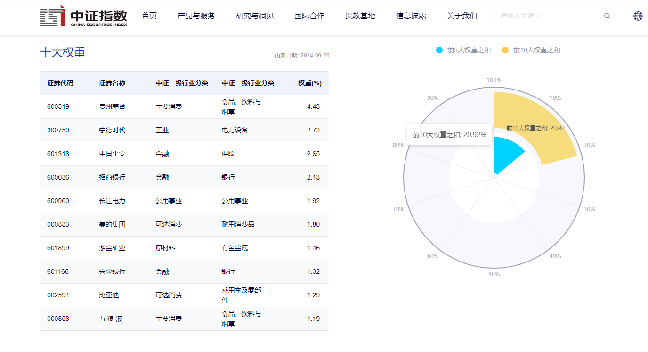Click the 更新日期 2024-09-20 label
Screen dimensions: 648x352
(x=302, y=55)
